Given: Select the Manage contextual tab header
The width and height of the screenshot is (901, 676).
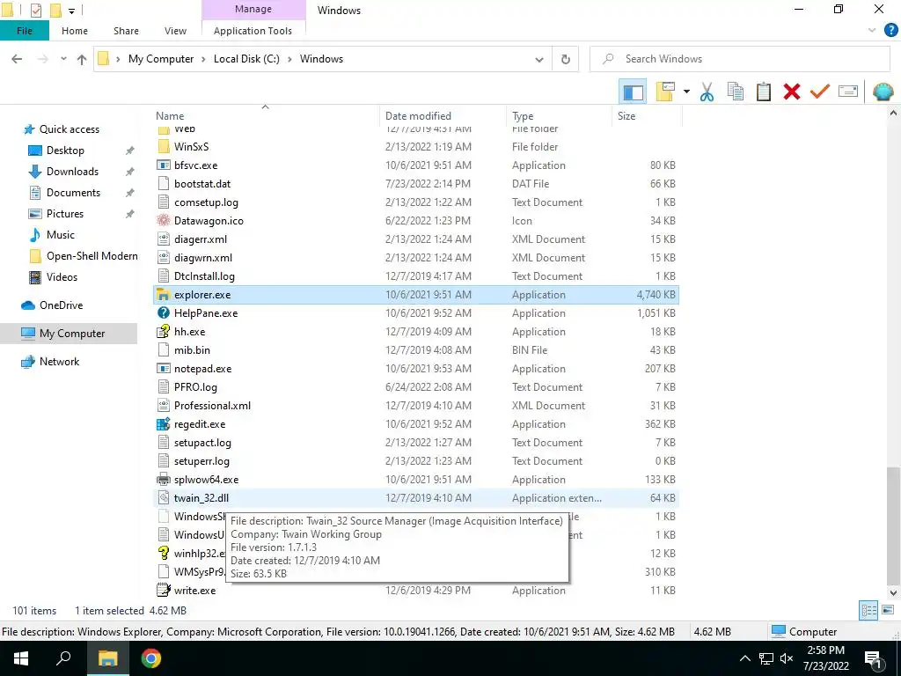Looking at the screenshot, I should [253, 9].
